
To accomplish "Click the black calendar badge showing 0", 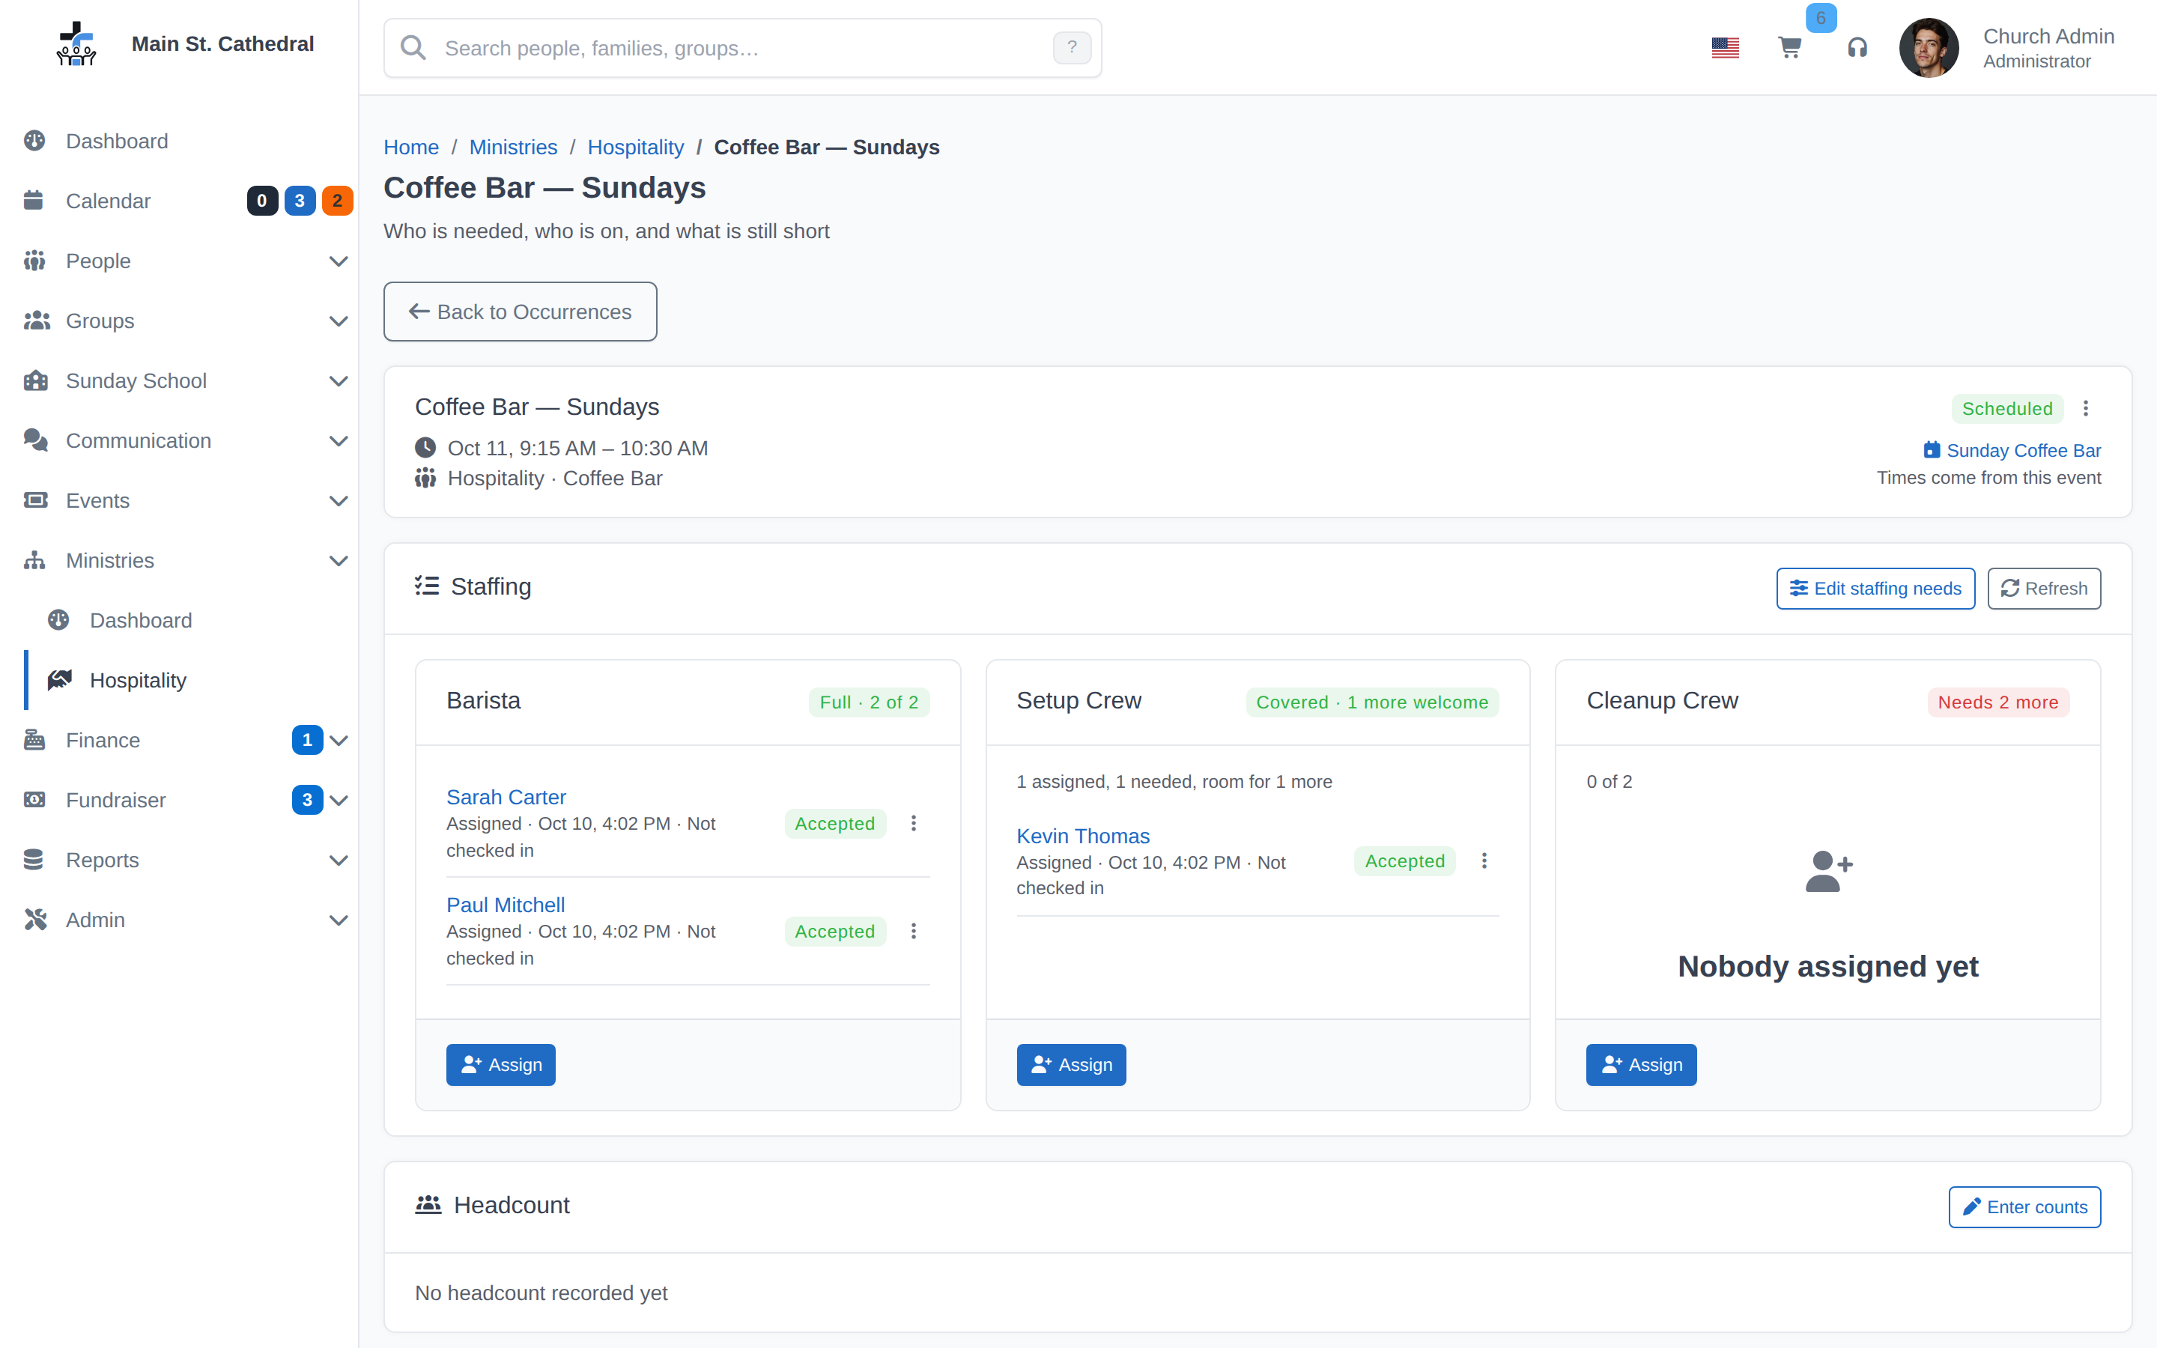I will pos(261,201).
